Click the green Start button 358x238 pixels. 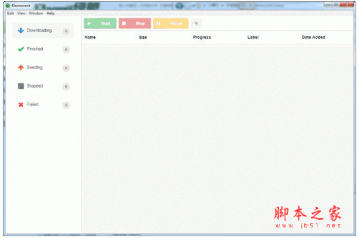[100, 23]
